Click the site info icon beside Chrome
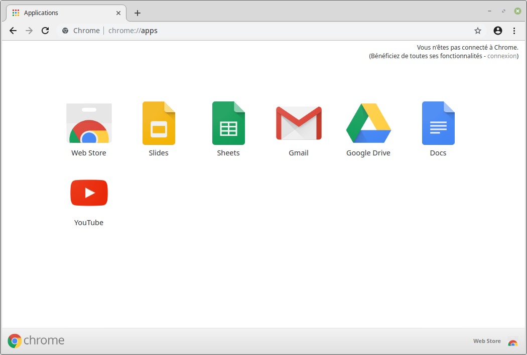This screenshot has width=527, height=355. tap(65, 31)
